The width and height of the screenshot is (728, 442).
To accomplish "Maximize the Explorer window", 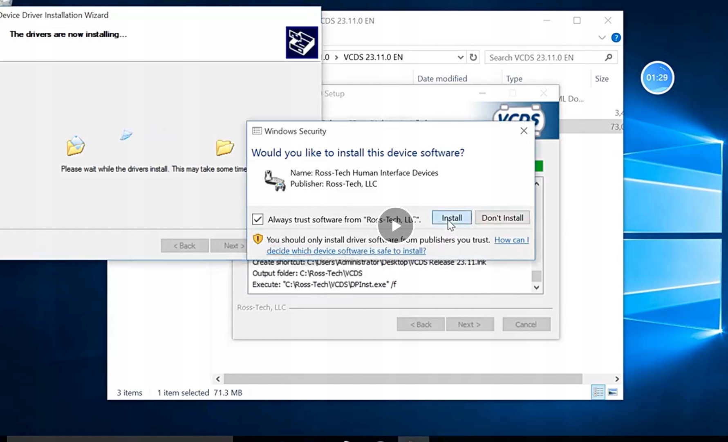I will (577, 20).
